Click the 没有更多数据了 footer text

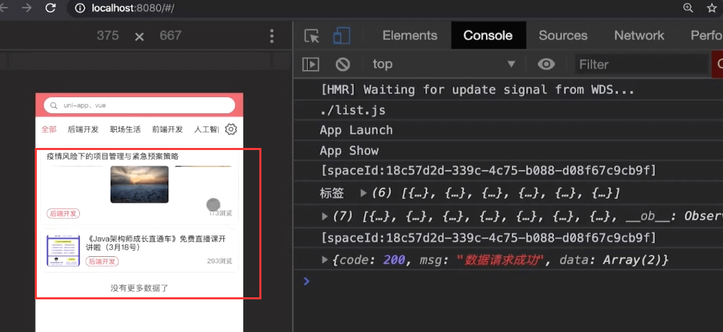click(139, 288)
